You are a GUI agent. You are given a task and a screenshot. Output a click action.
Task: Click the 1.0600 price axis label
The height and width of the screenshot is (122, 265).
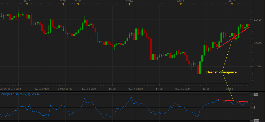tap(258, 43)
